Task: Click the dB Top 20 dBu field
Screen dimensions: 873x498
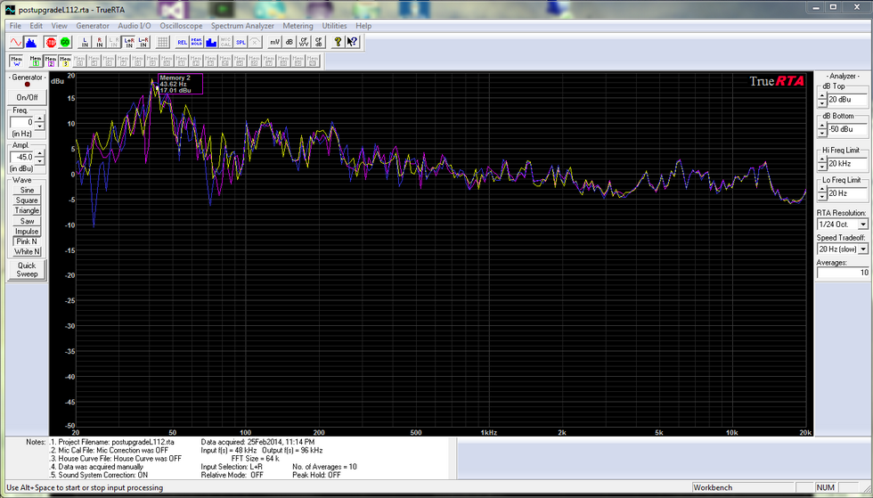Action: (847, 100)
